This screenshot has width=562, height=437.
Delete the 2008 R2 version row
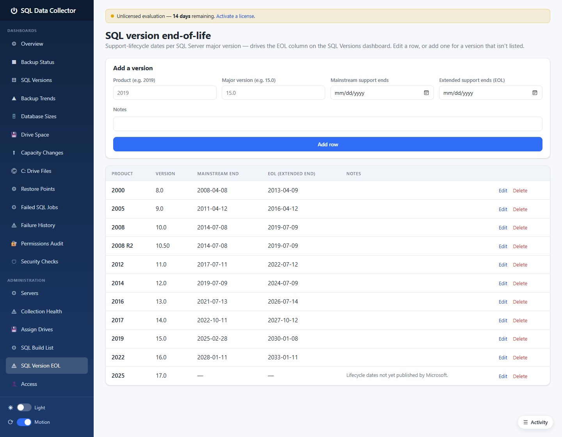[x=520, y=247]
